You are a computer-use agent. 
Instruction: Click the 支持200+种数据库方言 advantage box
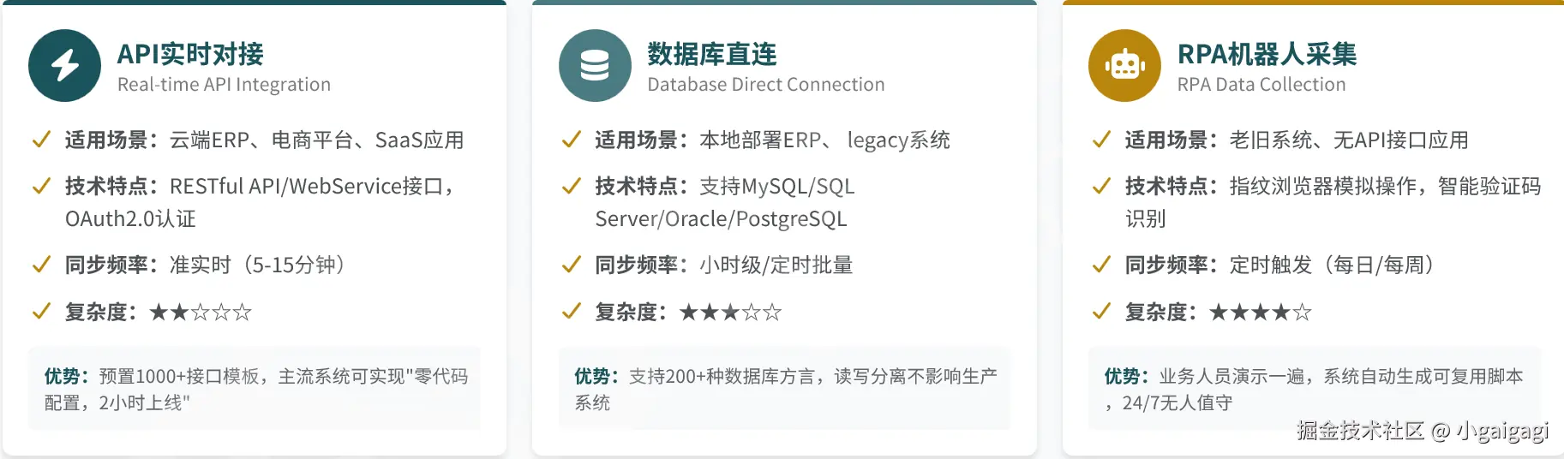[784, 389]
